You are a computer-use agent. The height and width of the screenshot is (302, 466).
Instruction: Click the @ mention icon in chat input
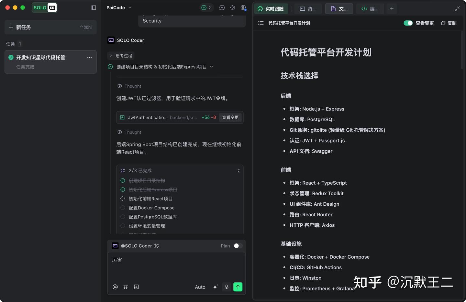click(x=115, y=287)
